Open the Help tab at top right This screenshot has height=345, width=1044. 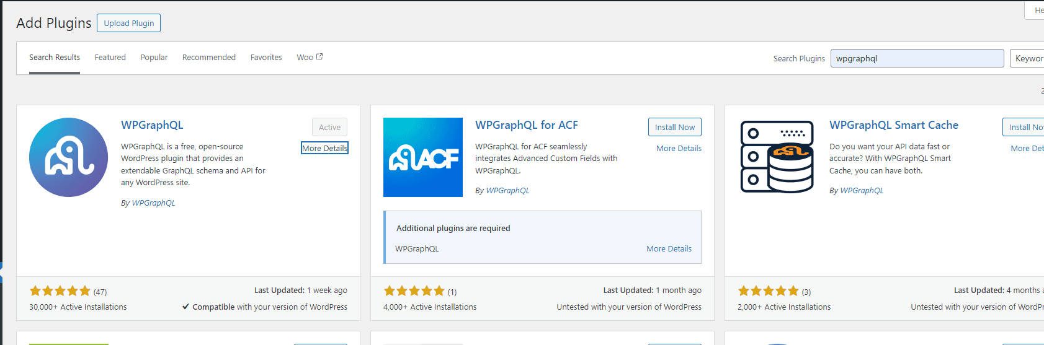[1034, 10]
